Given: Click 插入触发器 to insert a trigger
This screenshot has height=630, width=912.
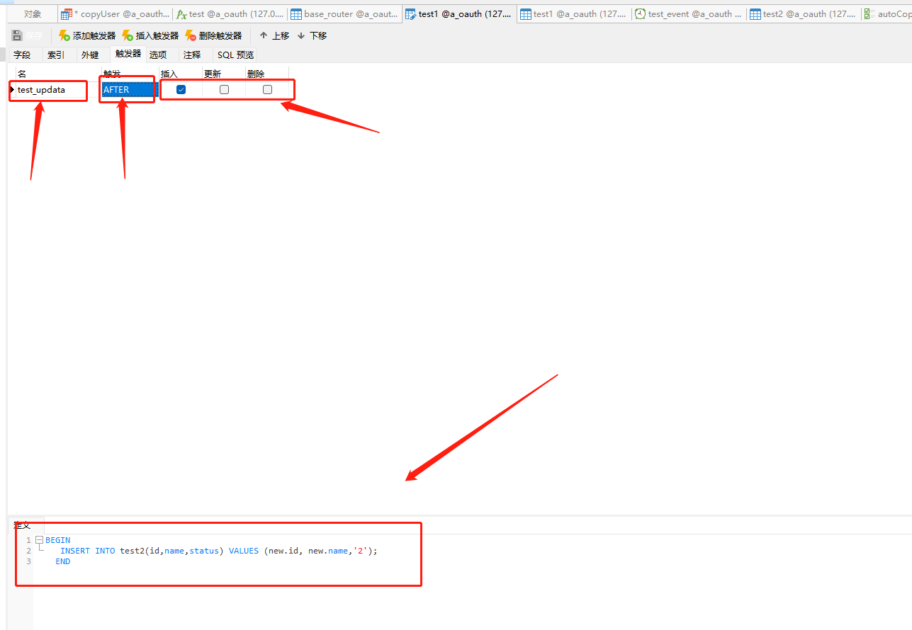Looking at the screenshot, I should [x=150, y=35].
